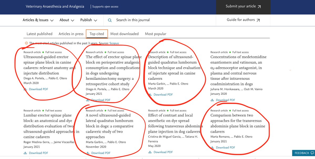Switch to the Articles in press tab
The height and width of the screenshot is (159, 315).
(71, 34)
